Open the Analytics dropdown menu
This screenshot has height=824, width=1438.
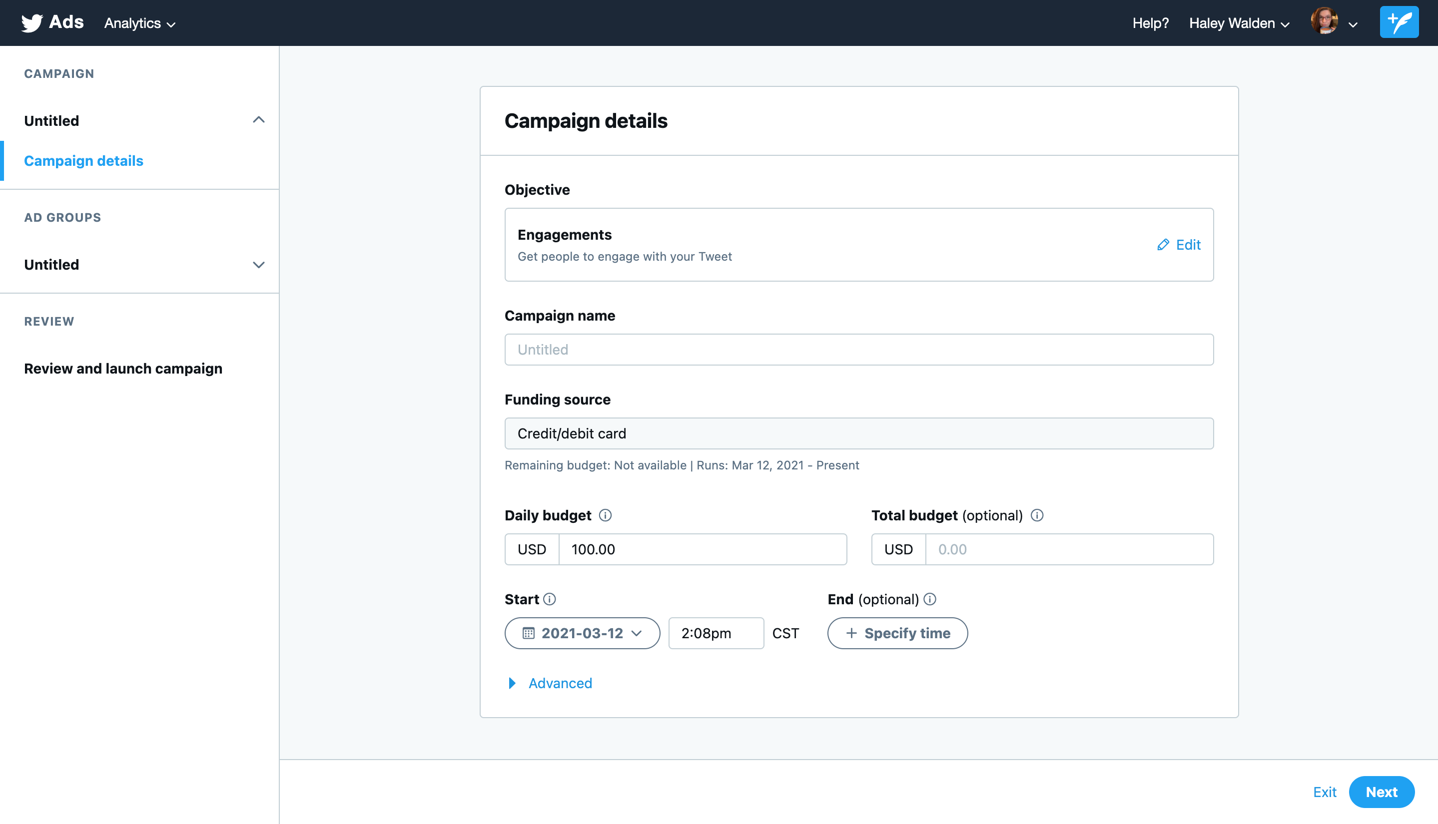[139, 23]
